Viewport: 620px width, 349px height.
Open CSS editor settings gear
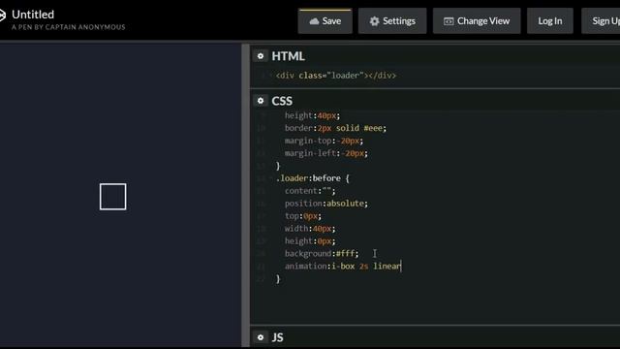(261, 101)
